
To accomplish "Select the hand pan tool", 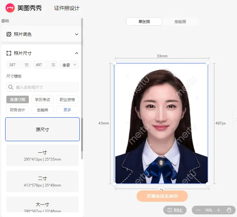I will pos(229,210).
